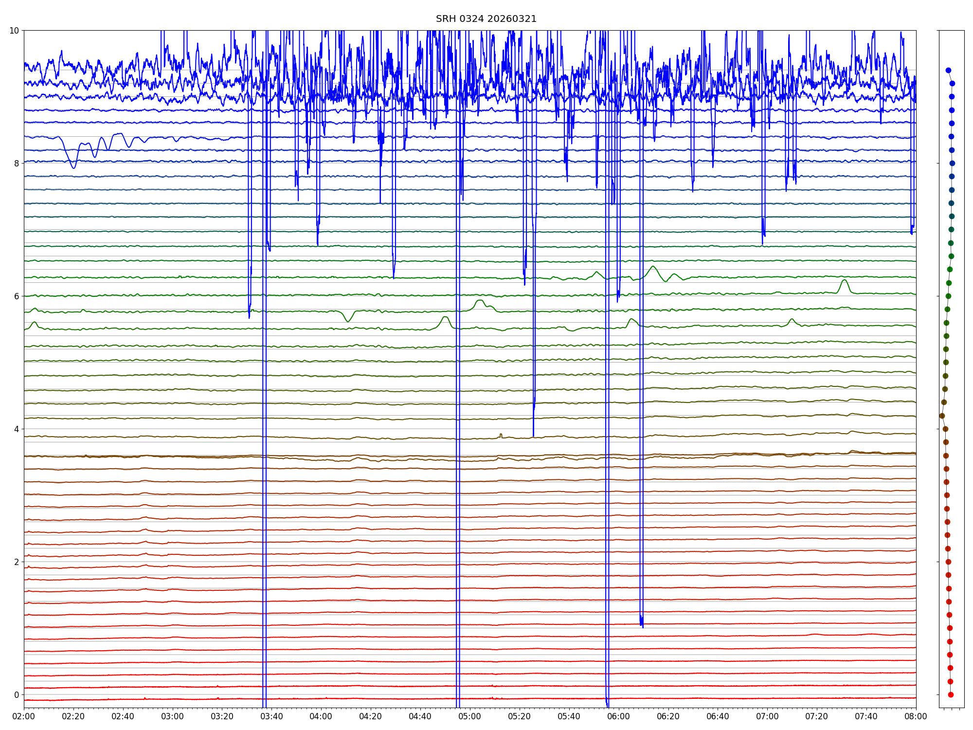
Task: Click the 07:40 time axis label
Action: click(x=866, y=716)
